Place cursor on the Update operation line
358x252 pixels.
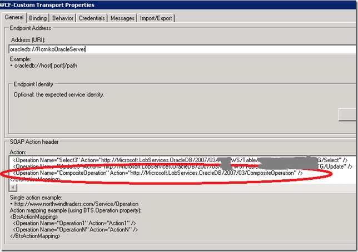111,167
